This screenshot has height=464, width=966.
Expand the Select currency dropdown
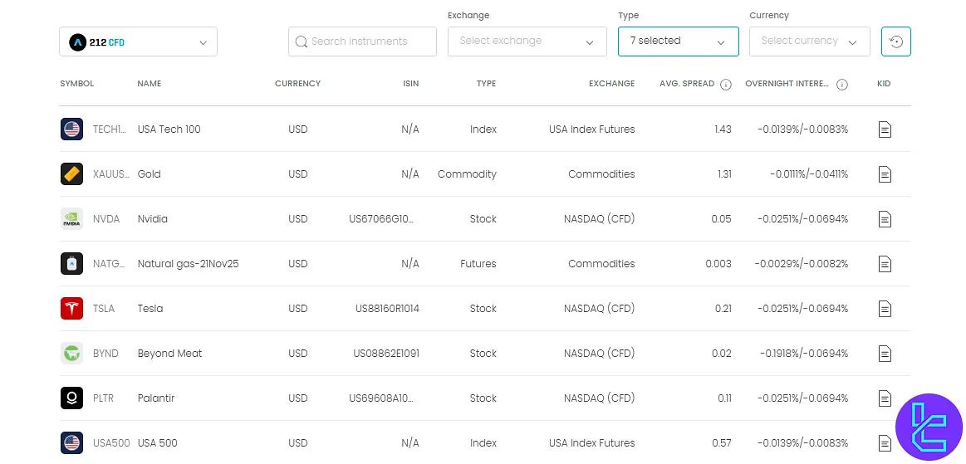click(809, 42)
